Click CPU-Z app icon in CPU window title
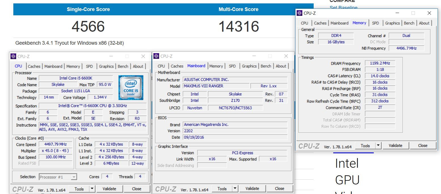 13,56
